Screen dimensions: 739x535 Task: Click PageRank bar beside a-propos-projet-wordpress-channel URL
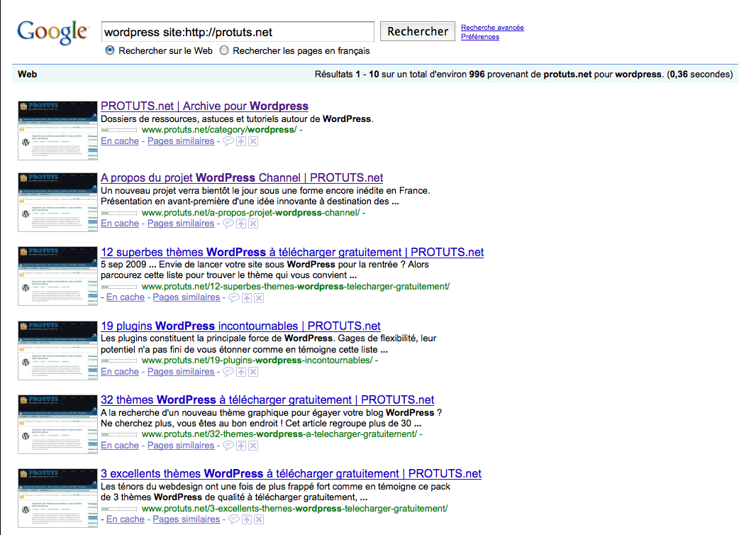[119, 213]
